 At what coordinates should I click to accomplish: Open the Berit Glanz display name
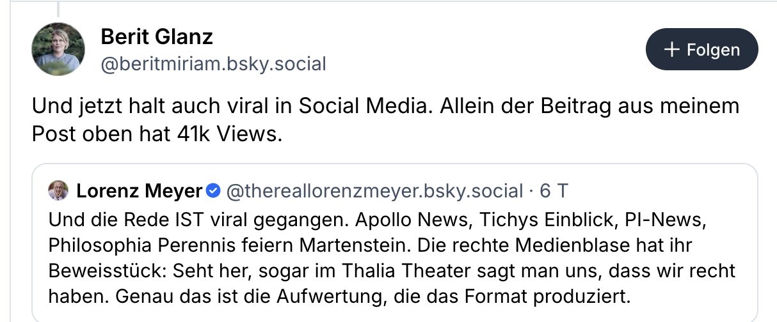(x=157, y=37)
